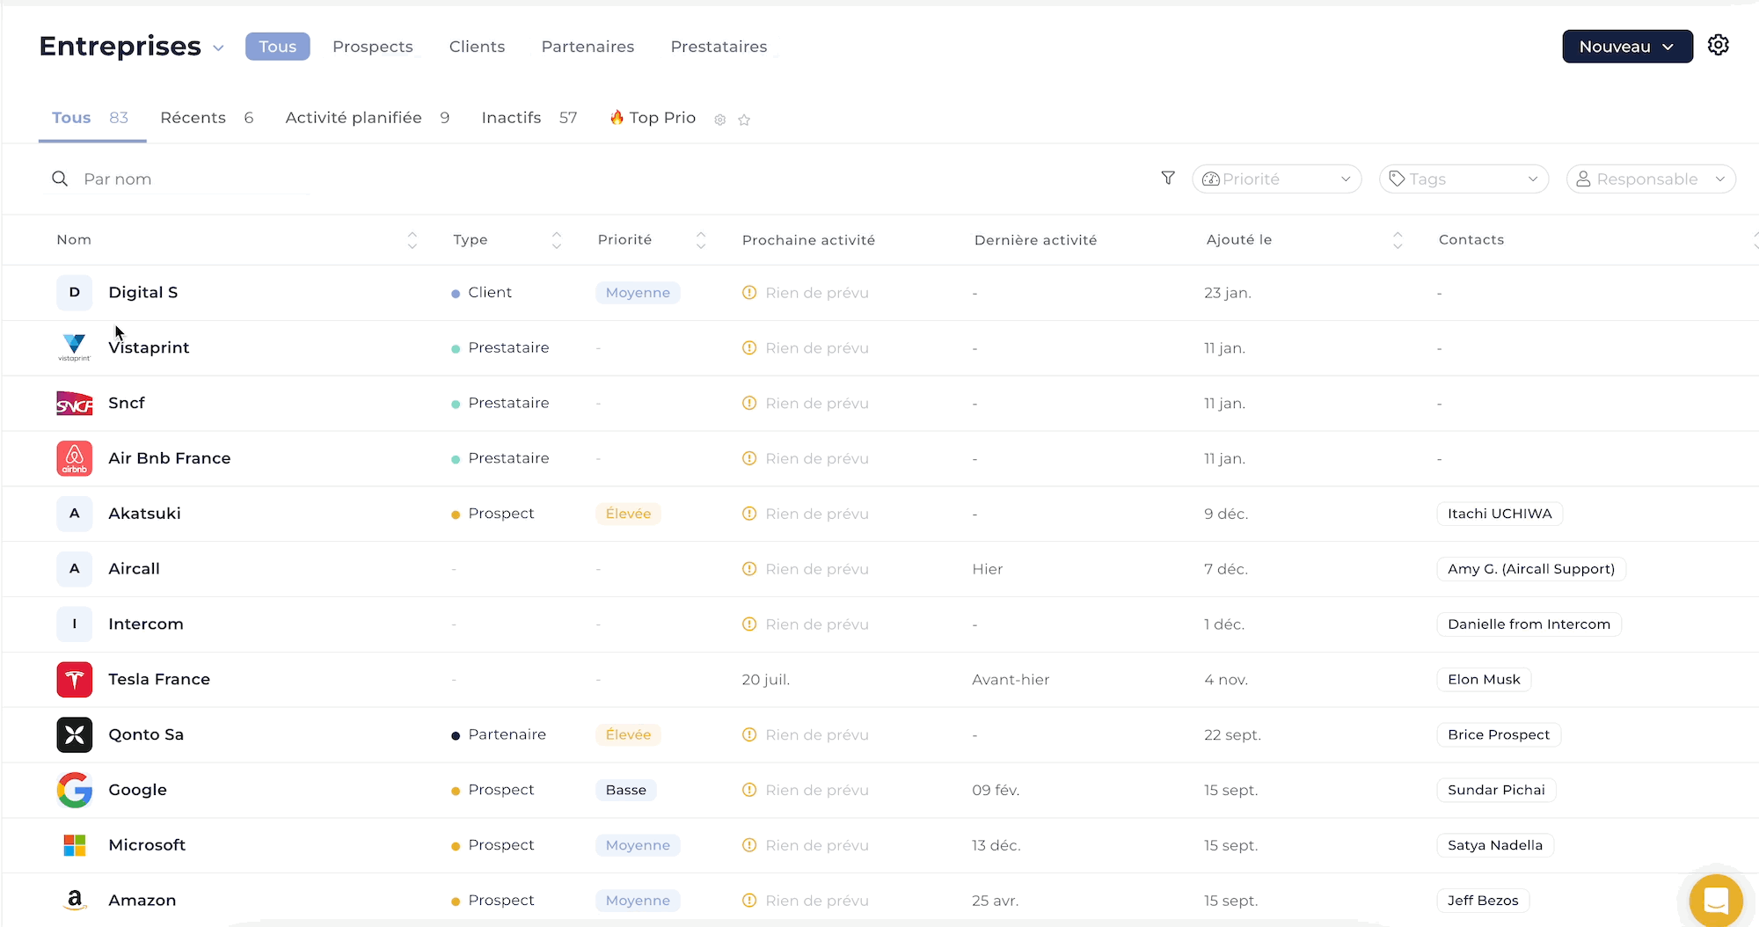This screenshot has height=927, width=1759.
Task: Click the Digital S letter avatar
Action: point(75,292)
